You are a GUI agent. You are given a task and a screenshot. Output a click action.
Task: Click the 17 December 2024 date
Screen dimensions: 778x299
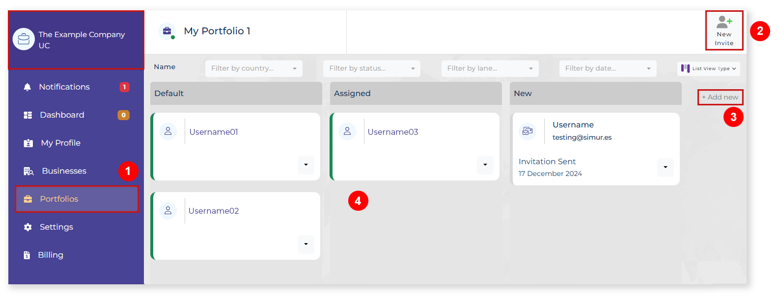point(550,174)
